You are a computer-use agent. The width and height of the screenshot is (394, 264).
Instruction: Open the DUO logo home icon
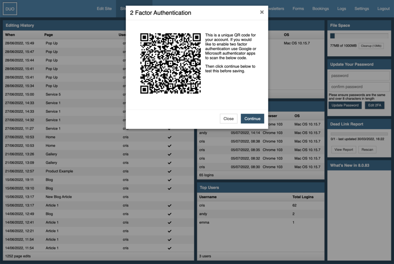pos(10,9)
